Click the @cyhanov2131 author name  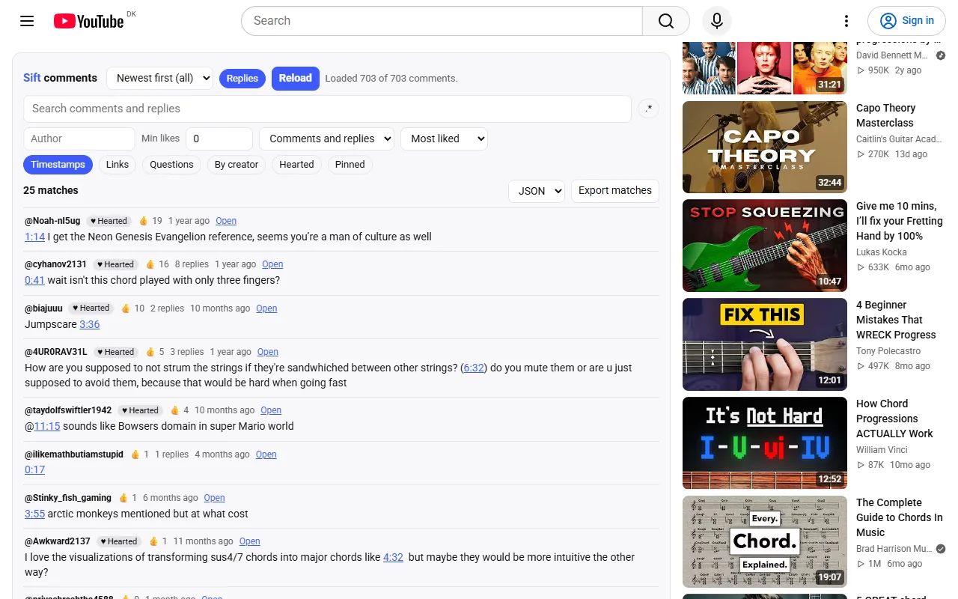pyautogui.click(x=56, y=264)
